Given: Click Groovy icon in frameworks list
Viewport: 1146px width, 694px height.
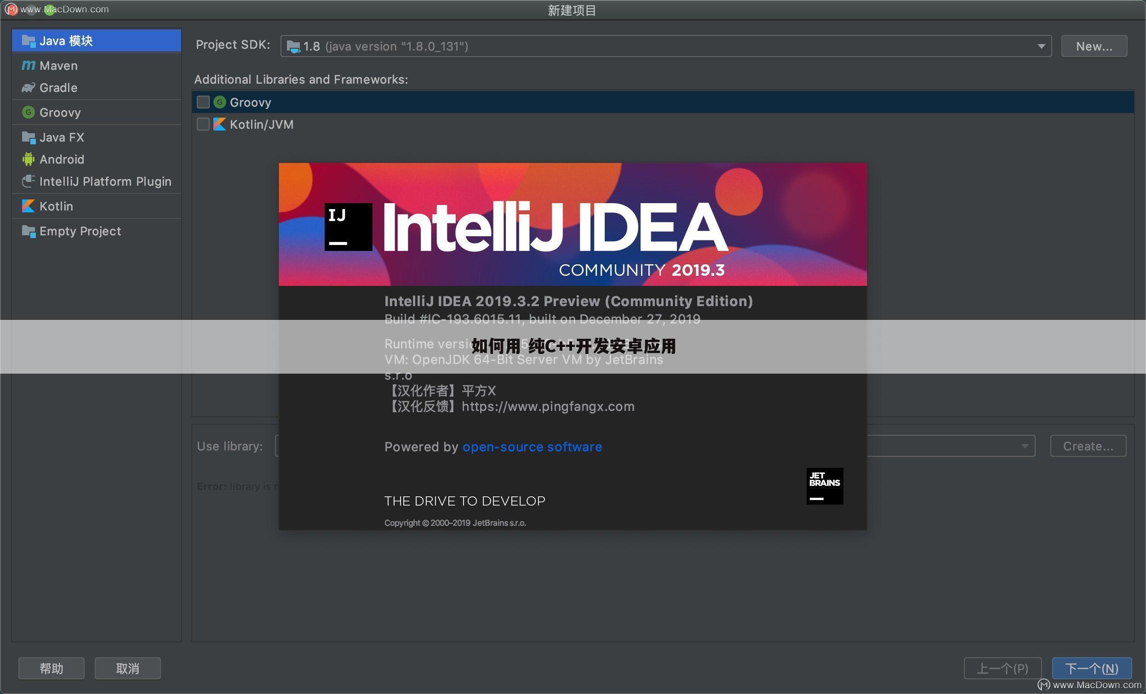Looking at the screenshot, I should (x=219, y=102).
